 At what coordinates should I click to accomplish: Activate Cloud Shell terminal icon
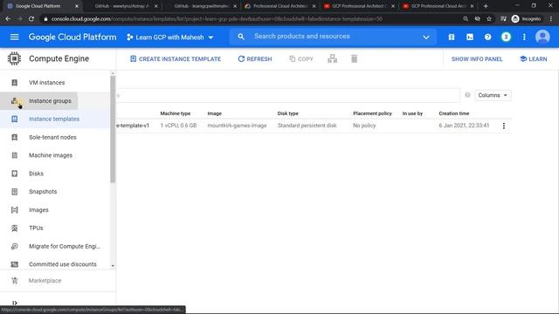(x=470, y=37)
